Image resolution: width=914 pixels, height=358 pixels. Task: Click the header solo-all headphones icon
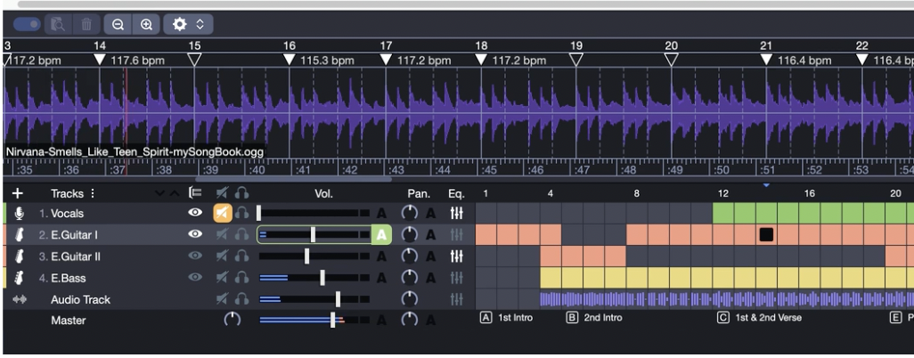(241, 193)
